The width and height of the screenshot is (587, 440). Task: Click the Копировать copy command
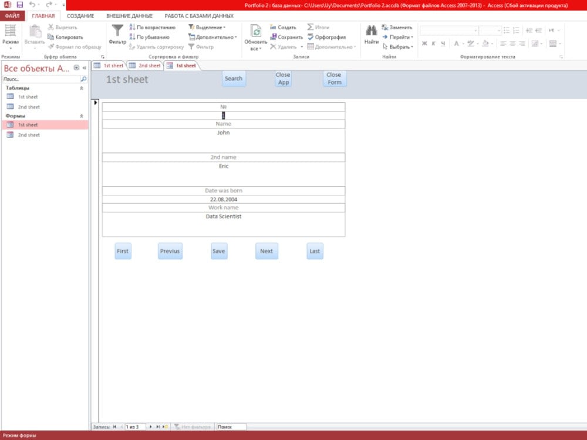(x=65, y=37)
